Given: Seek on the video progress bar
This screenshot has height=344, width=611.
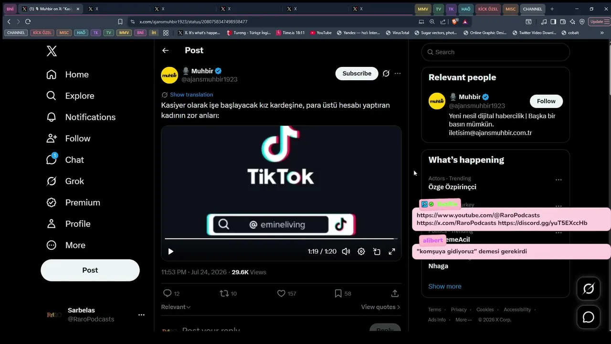Looking at the screenshot, I should [x=281, y=238].
